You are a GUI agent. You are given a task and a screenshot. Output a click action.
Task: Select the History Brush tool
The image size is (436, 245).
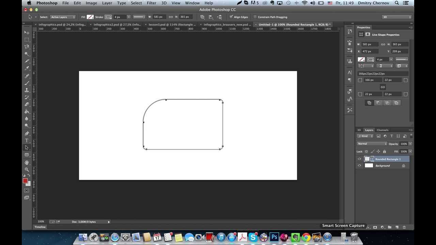(x=27, y=97)
